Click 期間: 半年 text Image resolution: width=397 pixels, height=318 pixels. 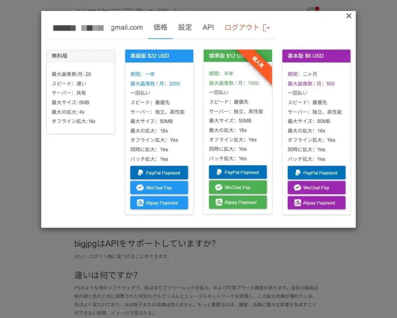[221, 74]
